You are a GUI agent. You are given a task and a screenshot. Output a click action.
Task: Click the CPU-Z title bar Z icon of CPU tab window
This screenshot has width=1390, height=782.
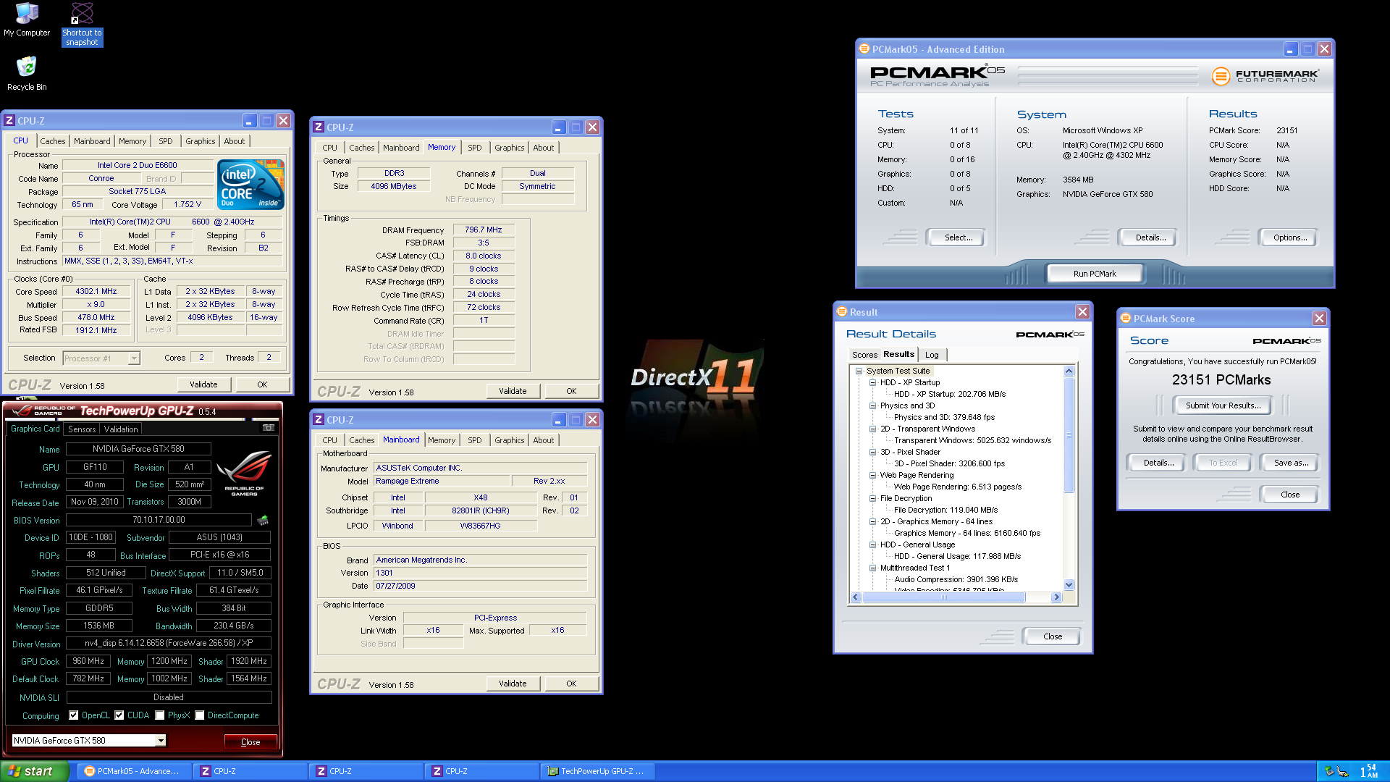(x=10, y=121)
